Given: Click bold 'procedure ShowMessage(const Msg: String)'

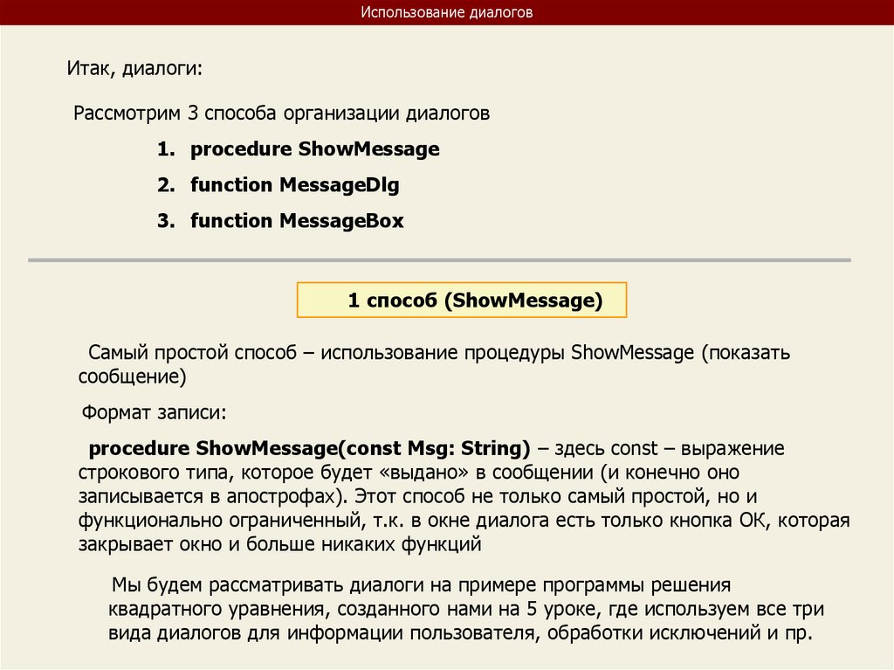Looking at the screenshot, I should pos(310,449).
